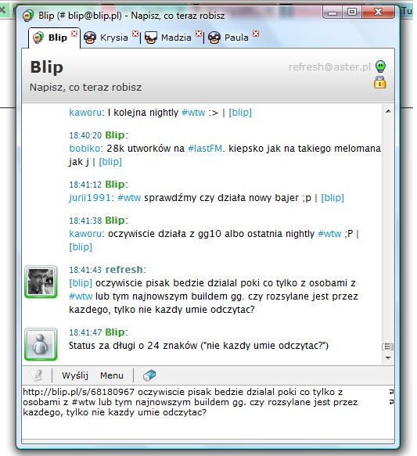Open the jurii1991 user link
The width and height of the screenshot is (417, 456).
(90, 198)
